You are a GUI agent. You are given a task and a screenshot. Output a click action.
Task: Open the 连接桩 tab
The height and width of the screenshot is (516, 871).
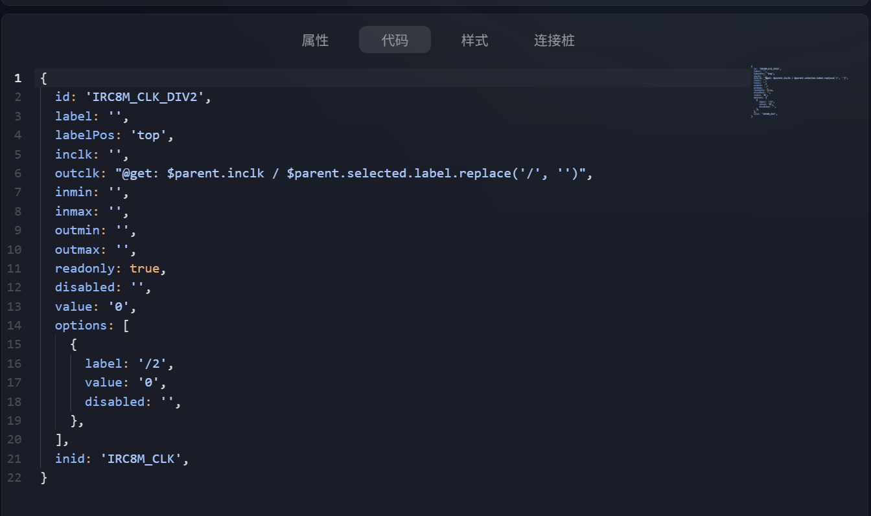point(554,40)
